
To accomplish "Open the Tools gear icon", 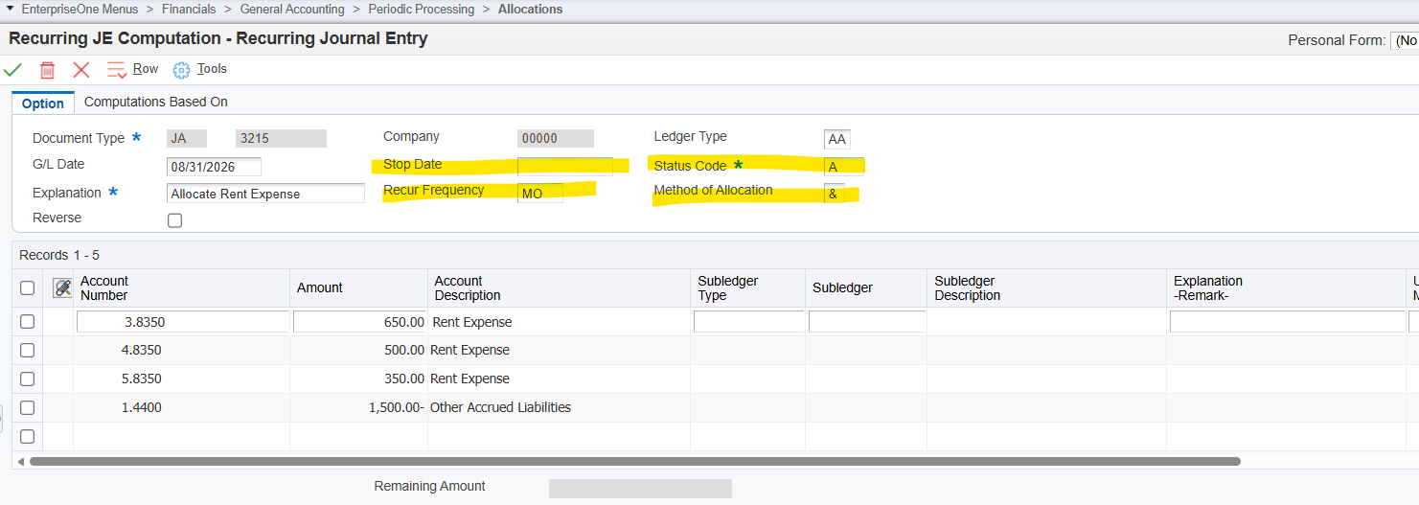I will [x=181, y=70].
